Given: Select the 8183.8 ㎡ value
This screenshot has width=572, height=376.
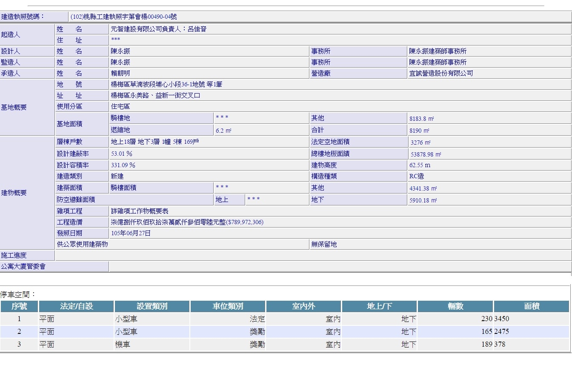Looking at the screenshot, I should coord(421,119).
